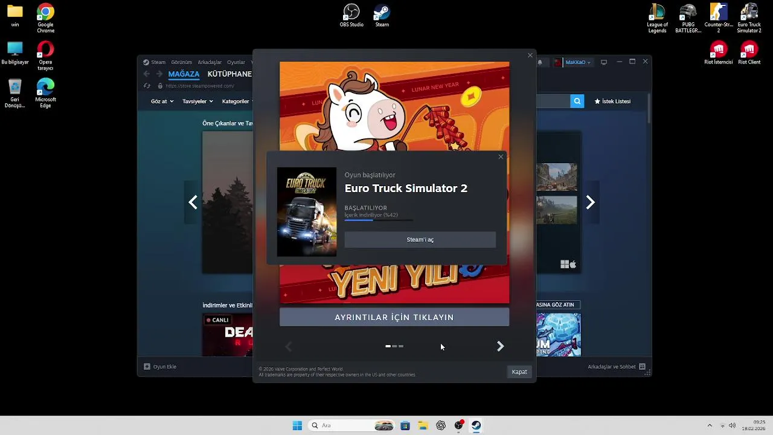Image resolution: width=773 pixels, height=435 pixels.
Task: Open PUBG BATTLEGROUNDS desktop shortcut
Action: 688,19
